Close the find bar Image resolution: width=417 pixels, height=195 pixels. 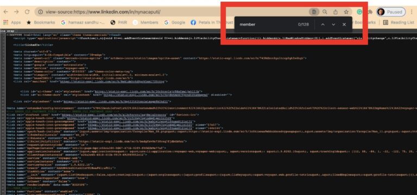tap(344, 24)
